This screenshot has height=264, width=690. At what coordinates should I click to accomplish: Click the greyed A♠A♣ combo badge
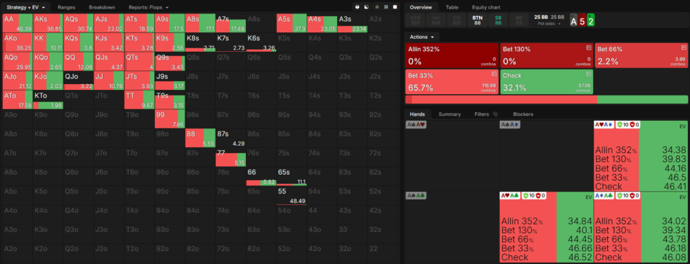tap(416, 195)
